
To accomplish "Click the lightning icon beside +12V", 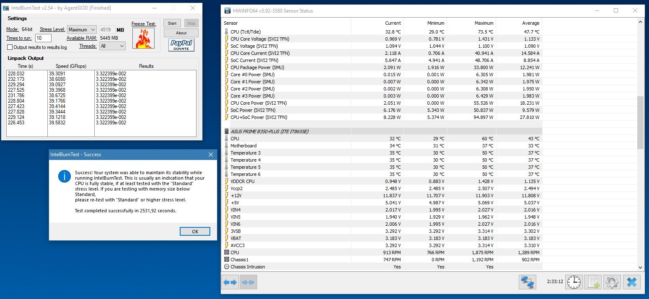I will point(227,196).
